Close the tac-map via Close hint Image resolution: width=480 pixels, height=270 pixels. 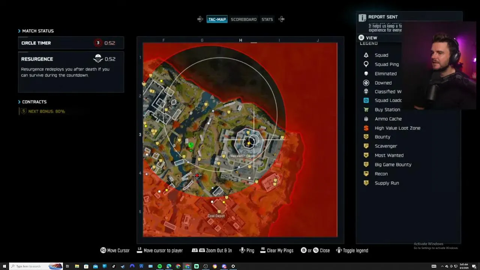tap(315, 250)
